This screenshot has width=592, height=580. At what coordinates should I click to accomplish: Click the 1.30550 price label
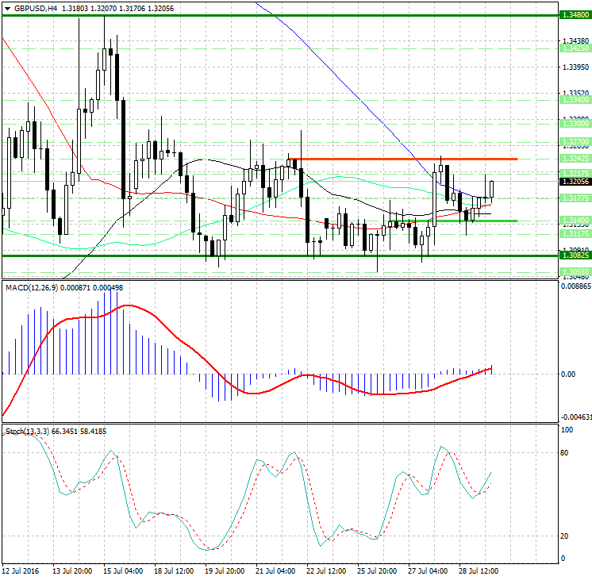[x=574, y=271]
